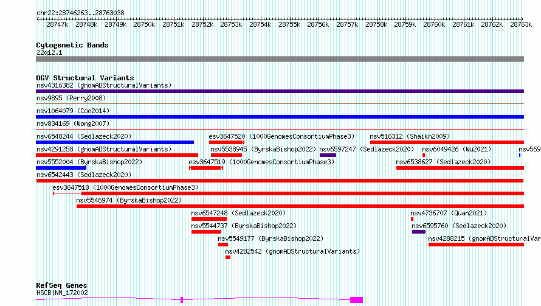Click the 28750k ruler position label
This screenshot has height=306, width=541.
coord(144,25)
